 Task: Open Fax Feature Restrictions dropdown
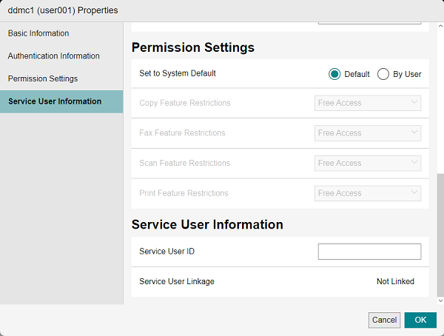coord(368,133)
